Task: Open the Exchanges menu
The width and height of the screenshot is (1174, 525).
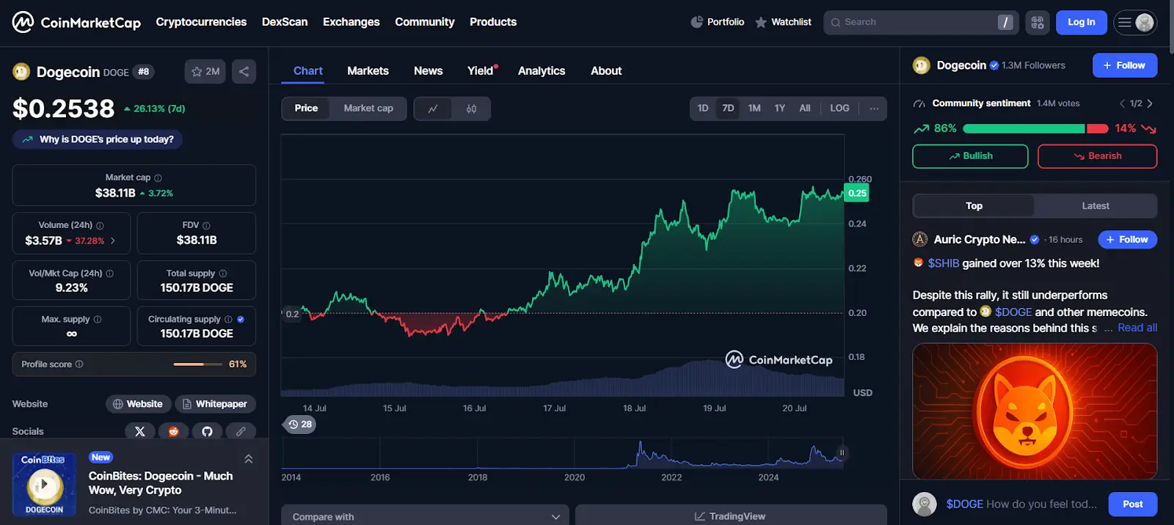Action: click(351, 22)
